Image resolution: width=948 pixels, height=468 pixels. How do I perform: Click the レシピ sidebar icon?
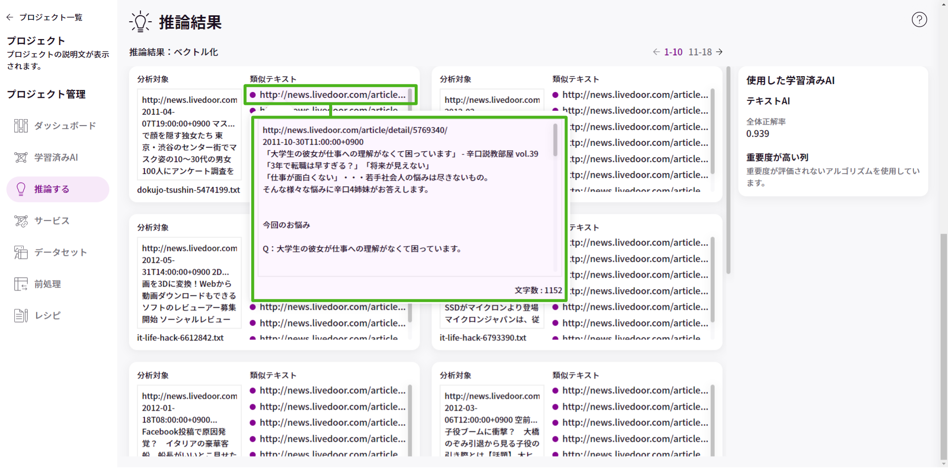[x=21, y=315]
